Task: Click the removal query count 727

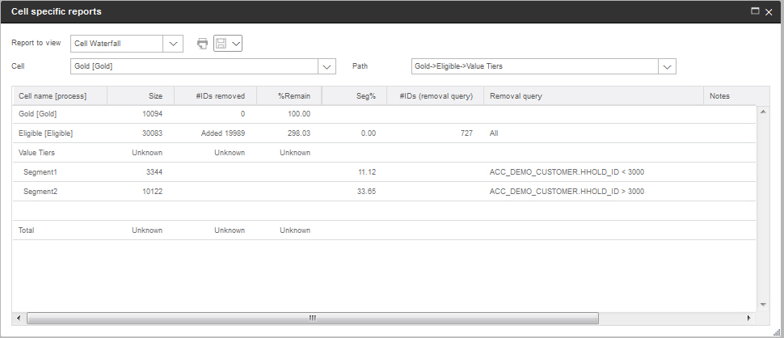Action: (466, 133)
